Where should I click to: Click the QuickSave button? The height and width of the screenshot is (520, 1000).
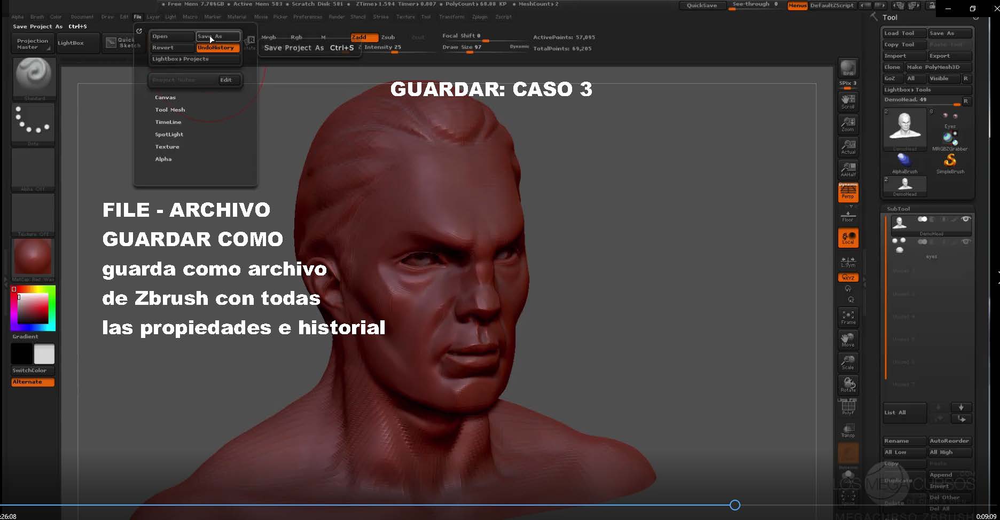click(x=701, y=5)
